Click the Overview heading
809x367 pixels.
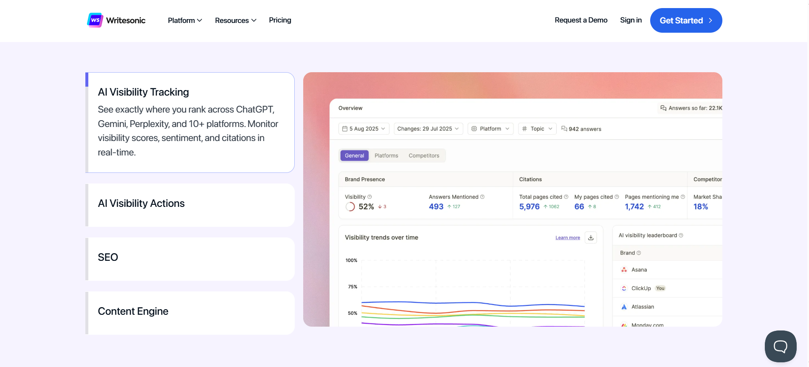coord(350,108)
